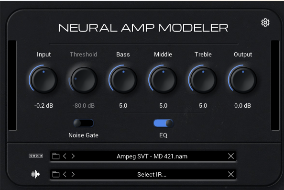Click the Ampeg SVT - MD 421.nam file name

pos(152,156)
